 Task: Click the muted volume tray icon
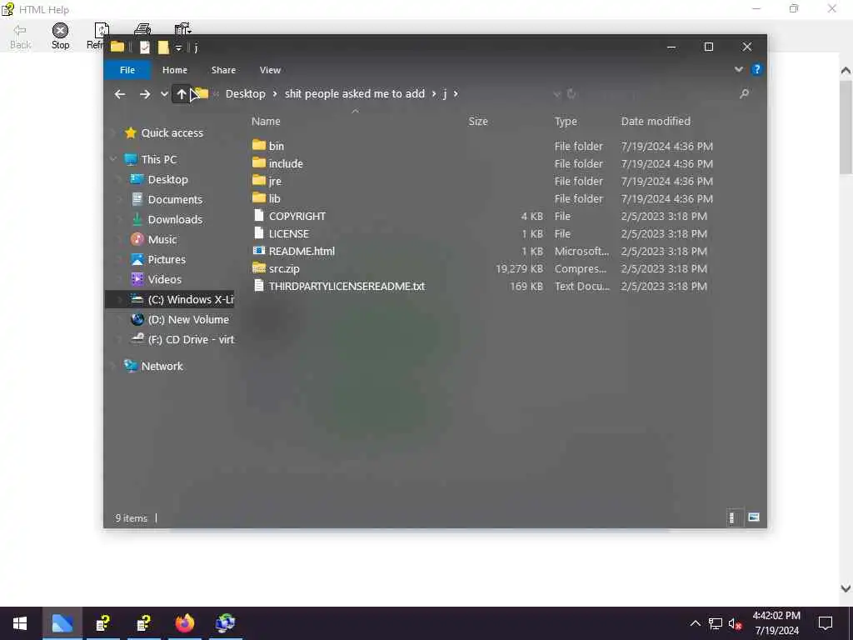[x=735, y=623]
